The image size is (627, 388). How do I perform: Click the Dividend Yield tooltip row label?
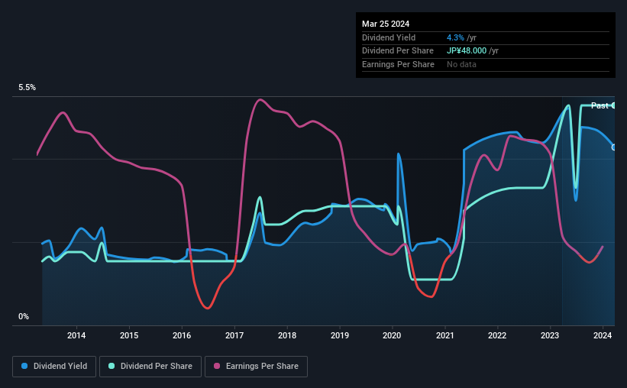[x=389, y=37]
